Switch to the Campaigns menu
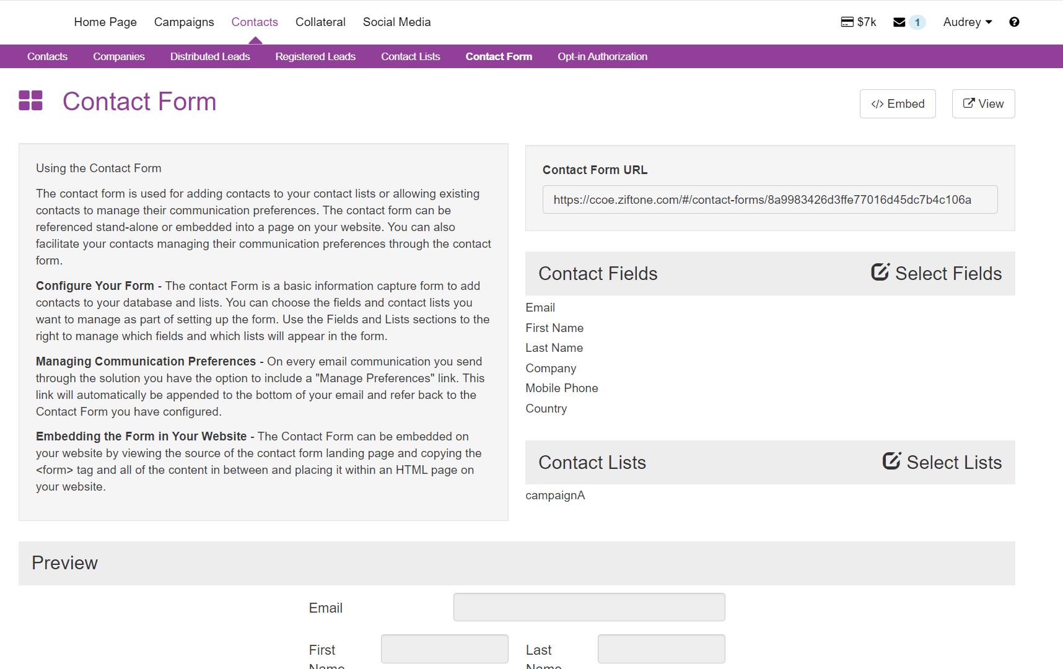Viewport: 1063px width, 669px height. [x=183, y=22]
